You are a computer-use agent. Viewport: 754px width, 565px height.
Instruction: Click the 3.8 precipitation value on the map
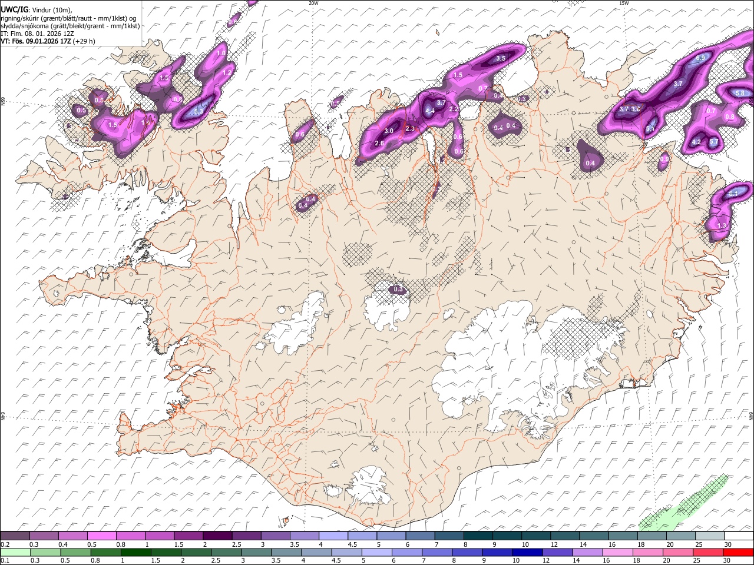point(636,109)
